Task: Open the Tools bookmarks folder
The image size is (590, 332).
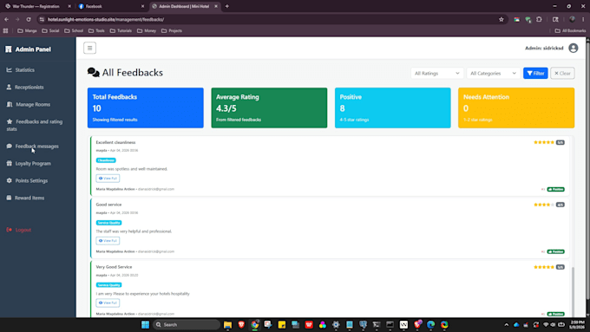Action: coord(96,31)
